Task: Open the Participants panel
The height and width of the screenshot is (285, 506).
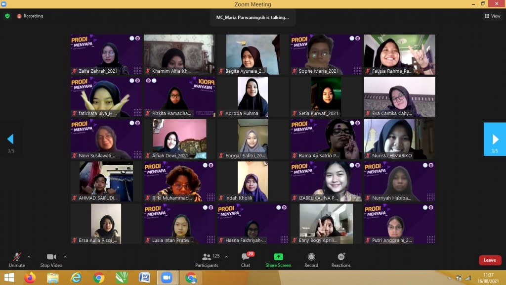Action: [x=207, y=260]
